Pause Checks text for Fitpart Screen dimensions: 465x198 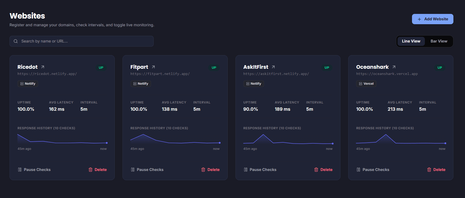(150, 170)
